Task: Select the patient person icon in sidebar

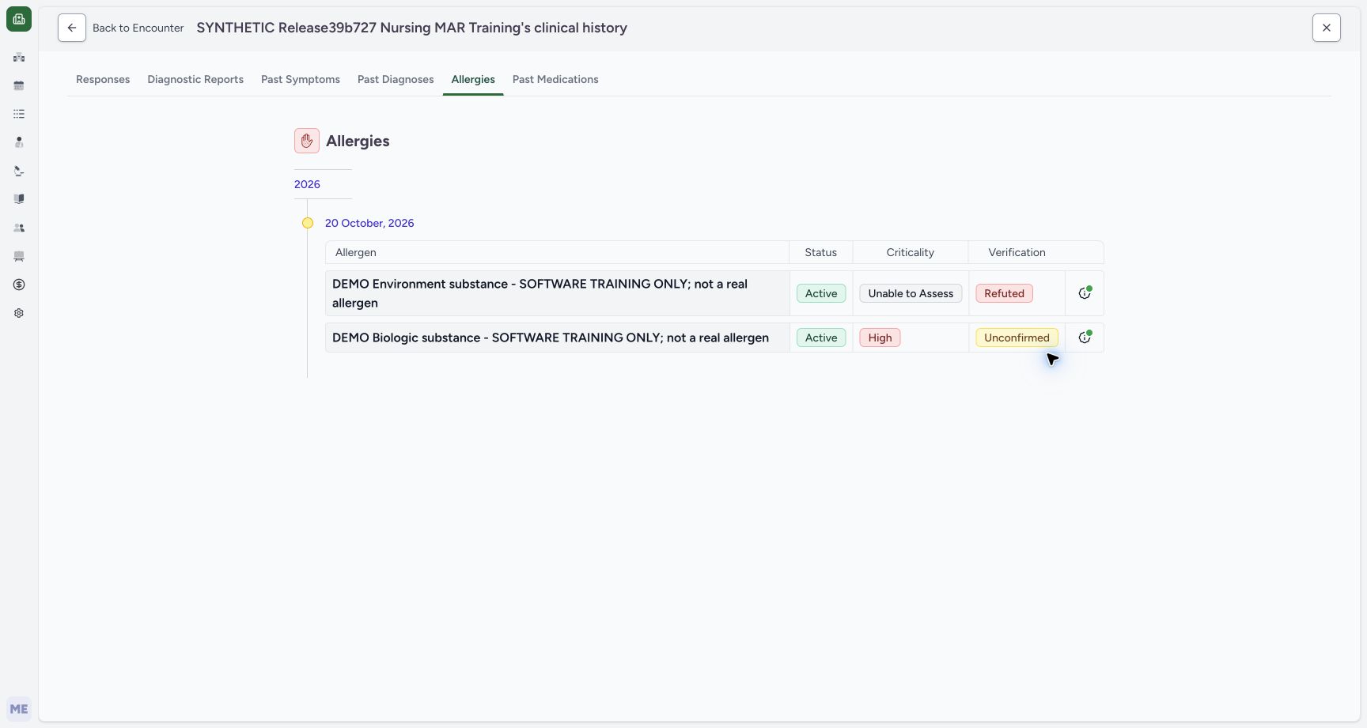Action: (19, 142)
